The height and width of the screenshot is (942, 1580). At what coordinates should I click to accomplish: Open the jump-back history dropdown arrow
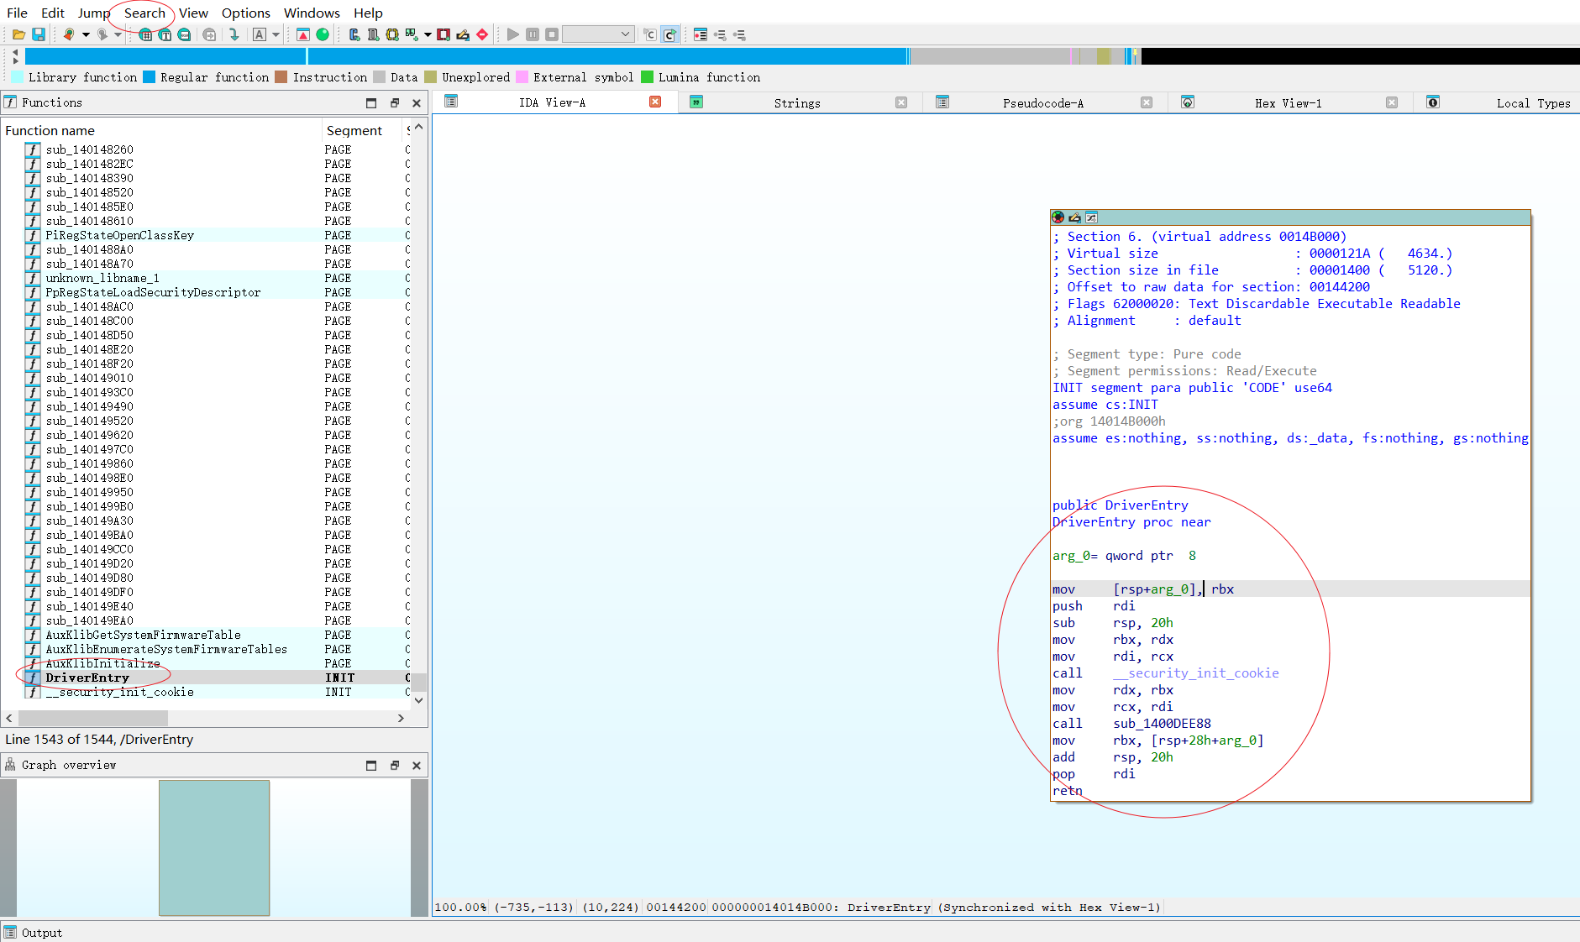click(x=86, y=34)
